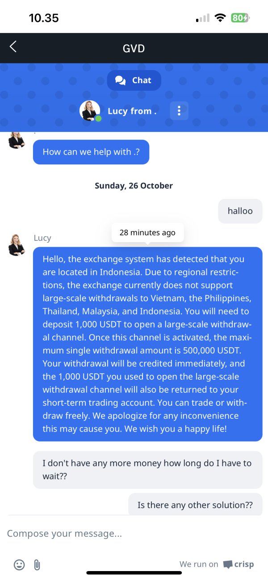Tap the GVD page title

[134, 48]
